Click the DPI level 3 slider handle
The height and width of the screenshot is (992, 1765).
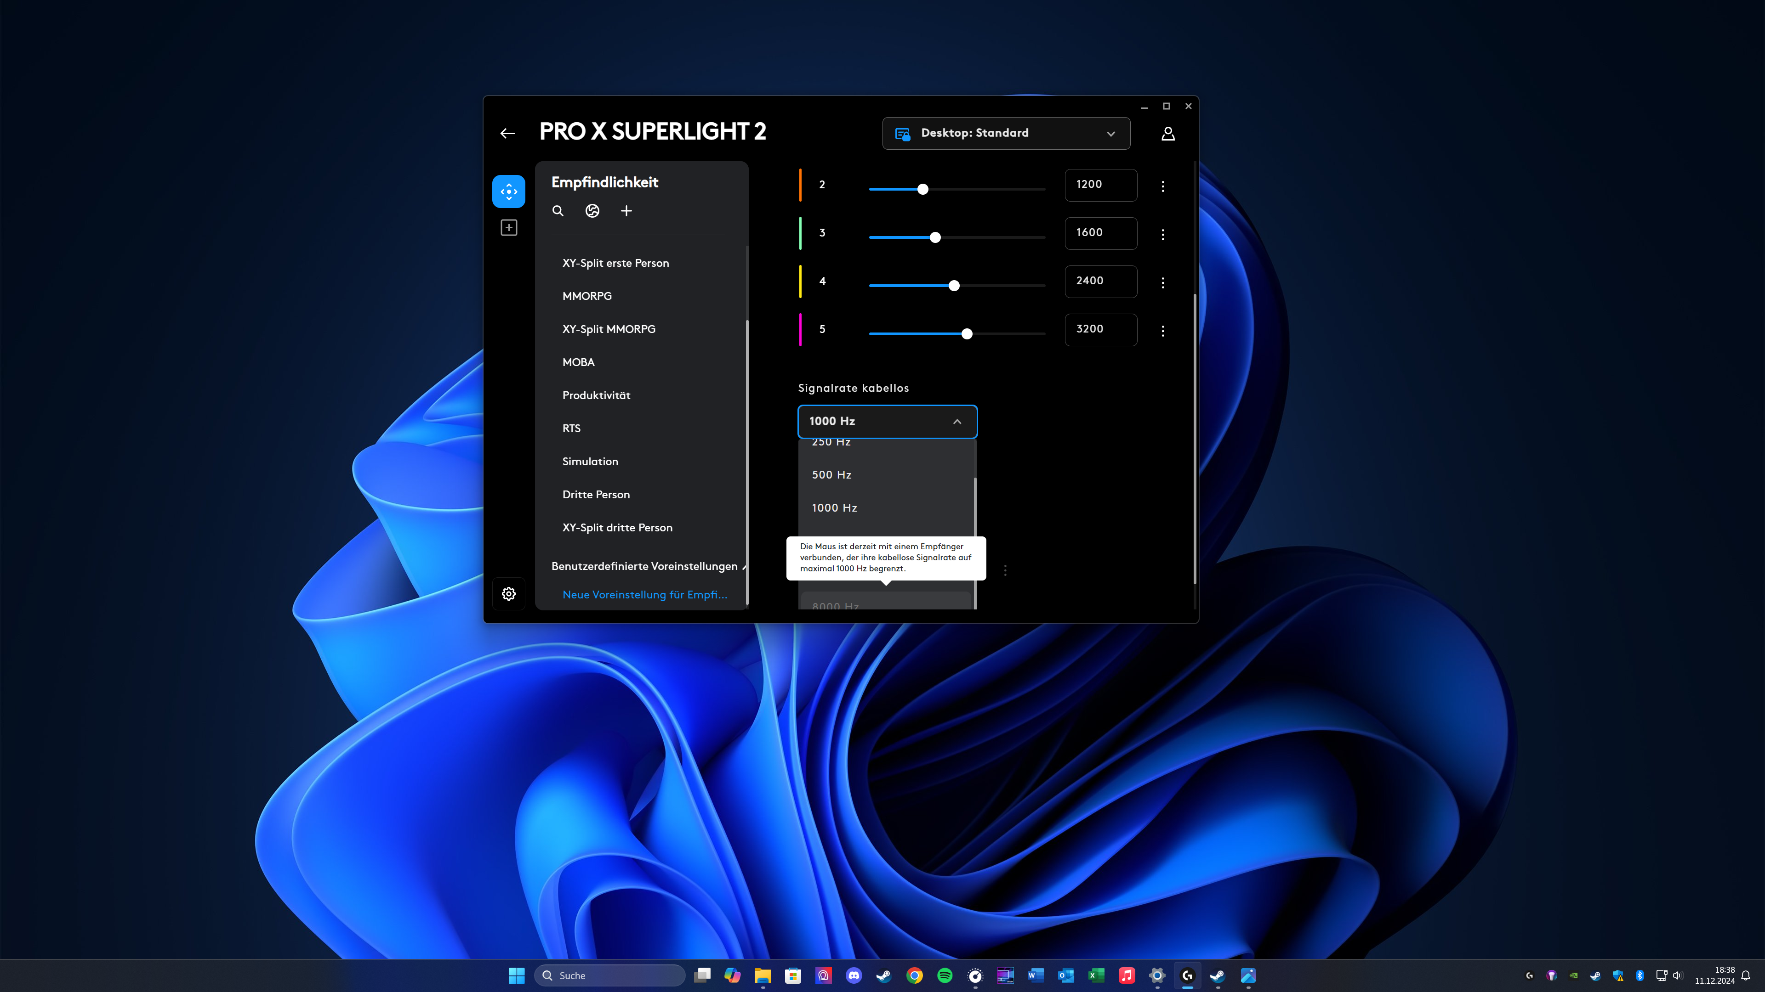click(935, 237)
